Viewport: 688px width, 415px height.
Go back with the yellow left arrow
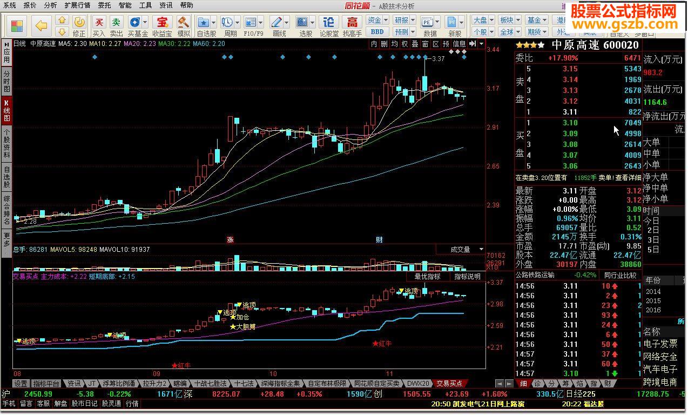[42, 25]
